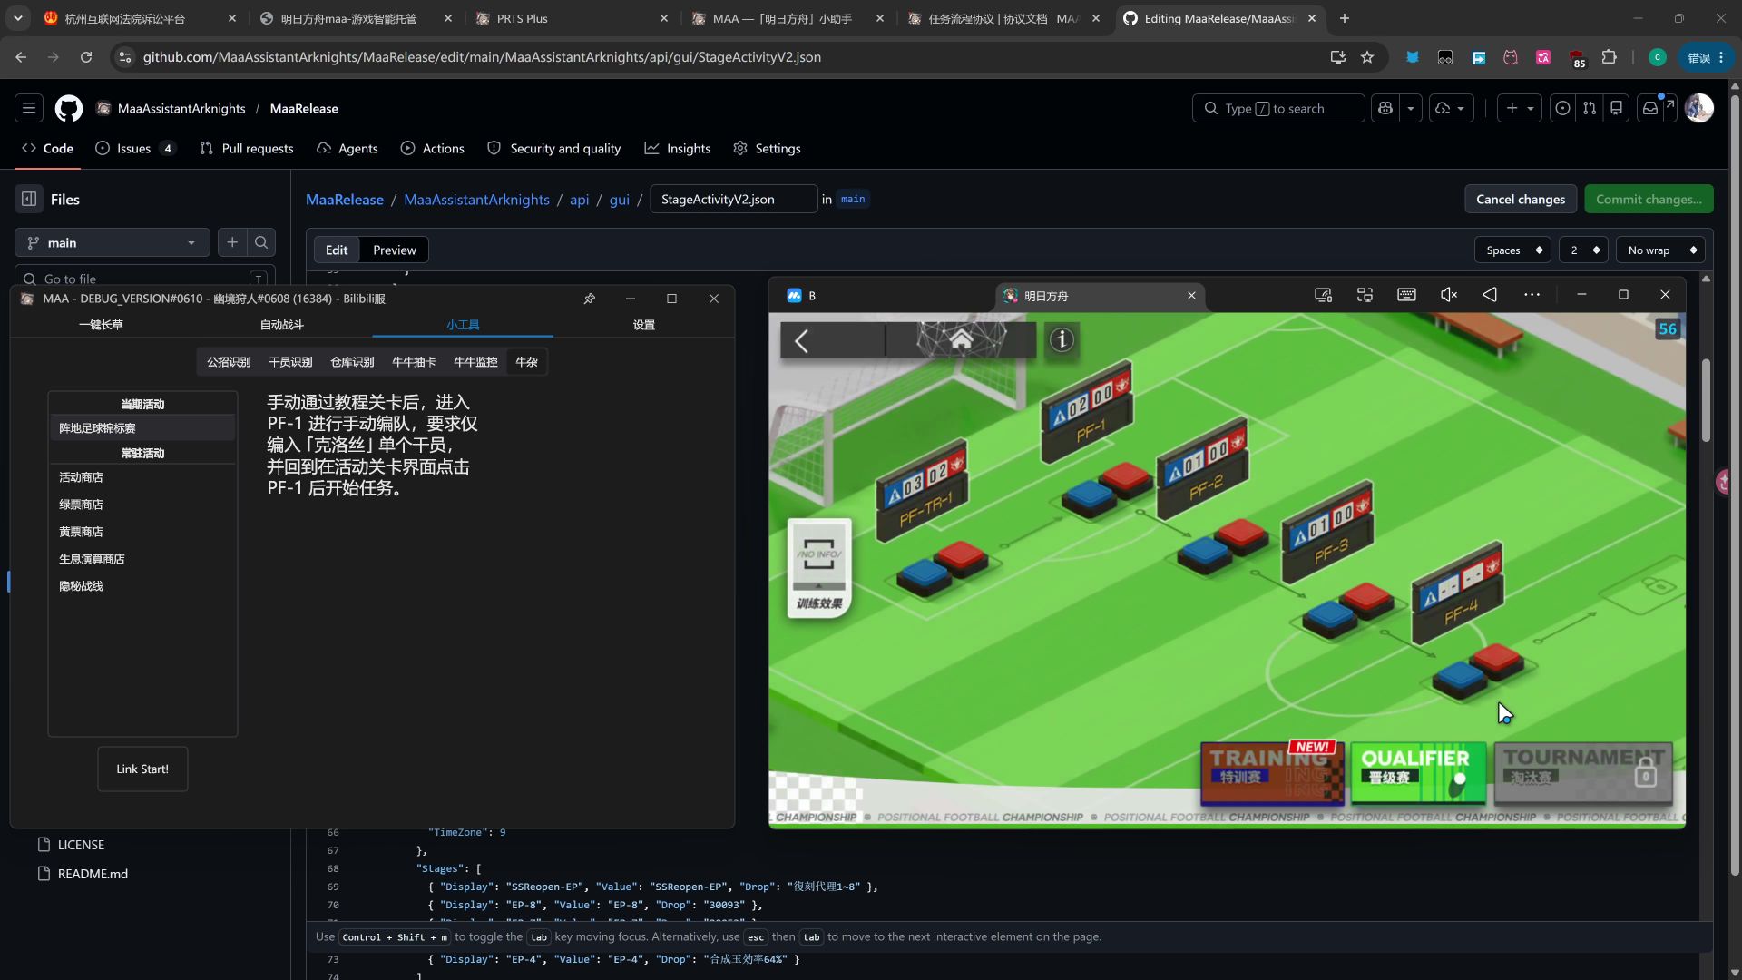This screenshot has height=980, width=1742.
Task: Open the emulator multi-window icon
Action: coord(1365,295)
